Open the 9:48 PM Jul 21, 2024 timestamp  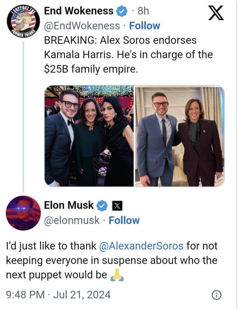point(58,295)
